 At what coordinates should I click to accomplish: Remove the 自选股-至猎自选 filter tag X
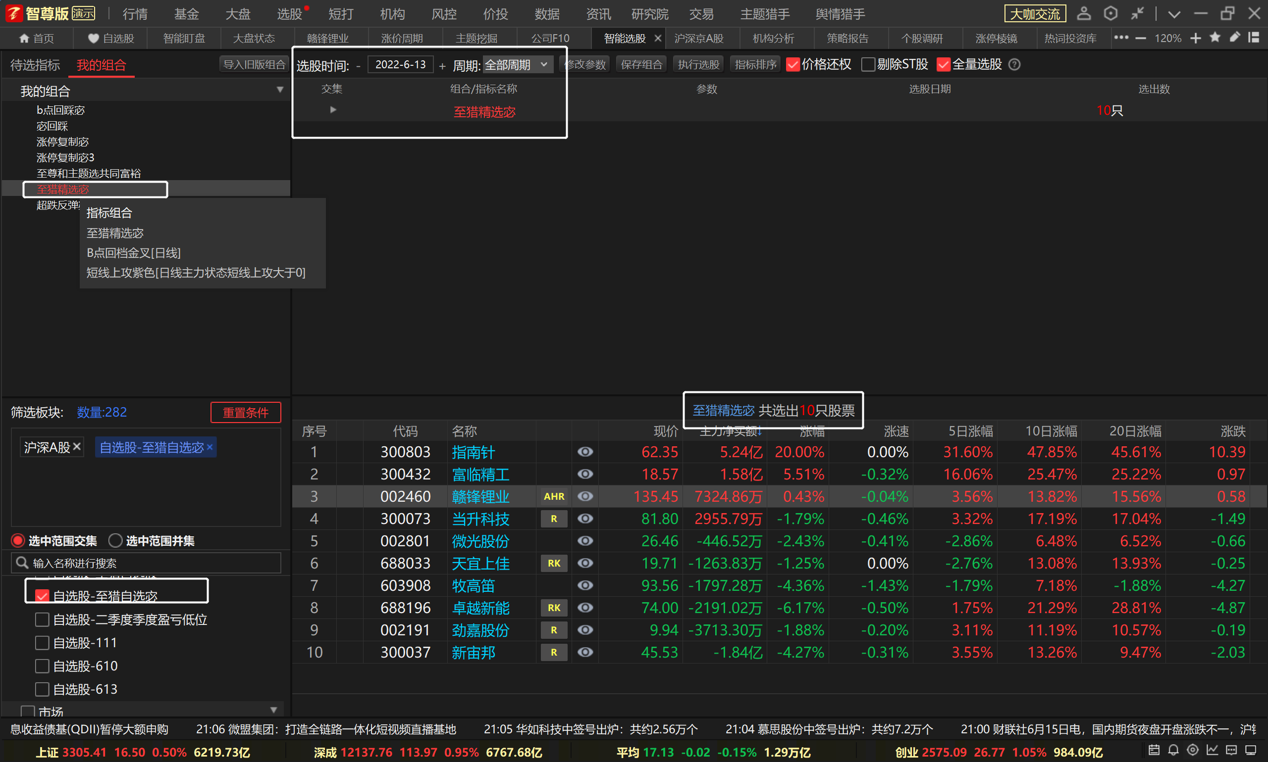(x=210, y=447)
